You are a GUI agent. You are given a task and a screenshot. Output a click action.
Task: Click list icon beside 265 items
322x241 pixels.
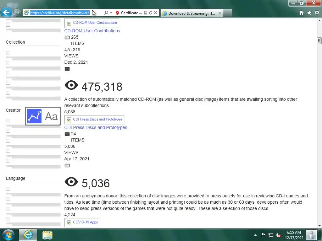pyautogui.click(x=67, y=37)
